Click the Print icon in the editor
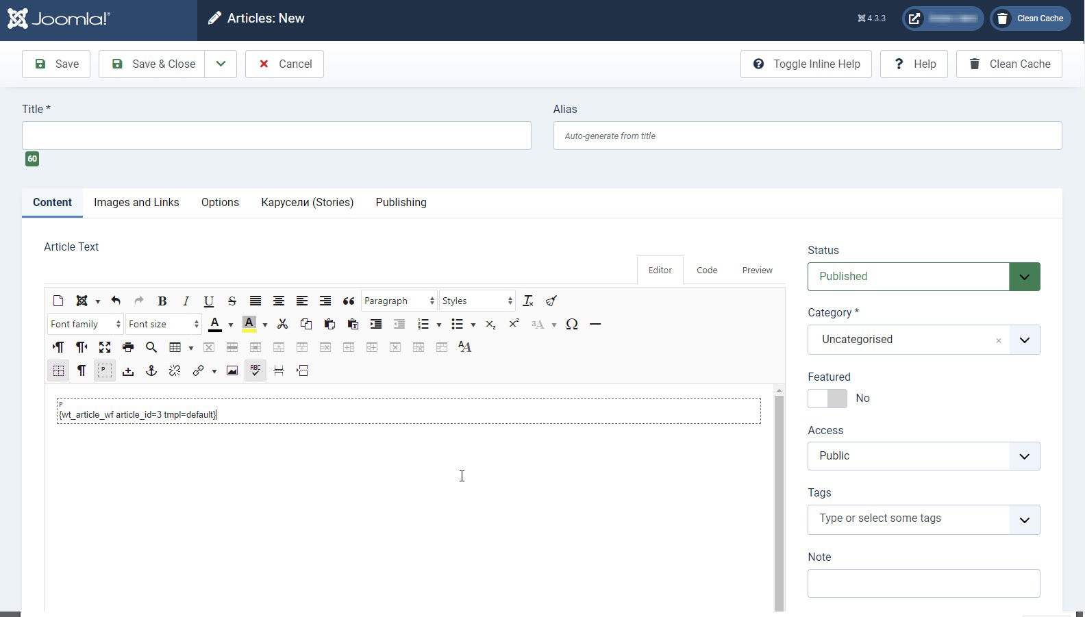The width and height of the screenshot is (1085, 617). (128, 347)
